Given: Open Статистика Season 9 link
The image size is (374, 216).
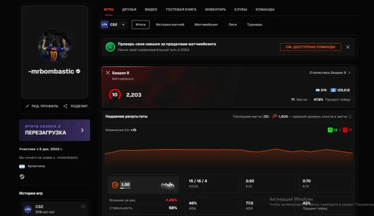Looking at the screenshot, I should click(x=330, y=73).
